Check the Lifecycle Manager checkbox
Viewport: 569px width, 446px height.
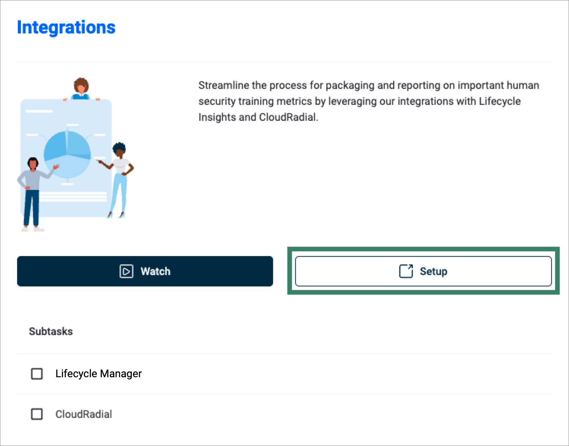pos(37,374)
